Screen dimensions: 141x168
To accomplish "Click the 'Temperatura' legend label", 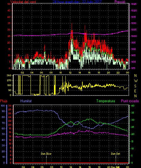I will (x=106, y=101).
